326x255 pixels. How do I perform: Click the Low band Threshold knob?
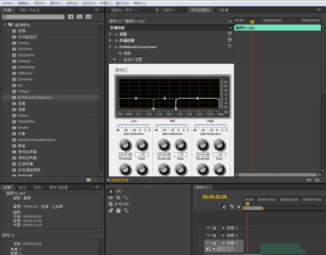click(x=125, y=145)
